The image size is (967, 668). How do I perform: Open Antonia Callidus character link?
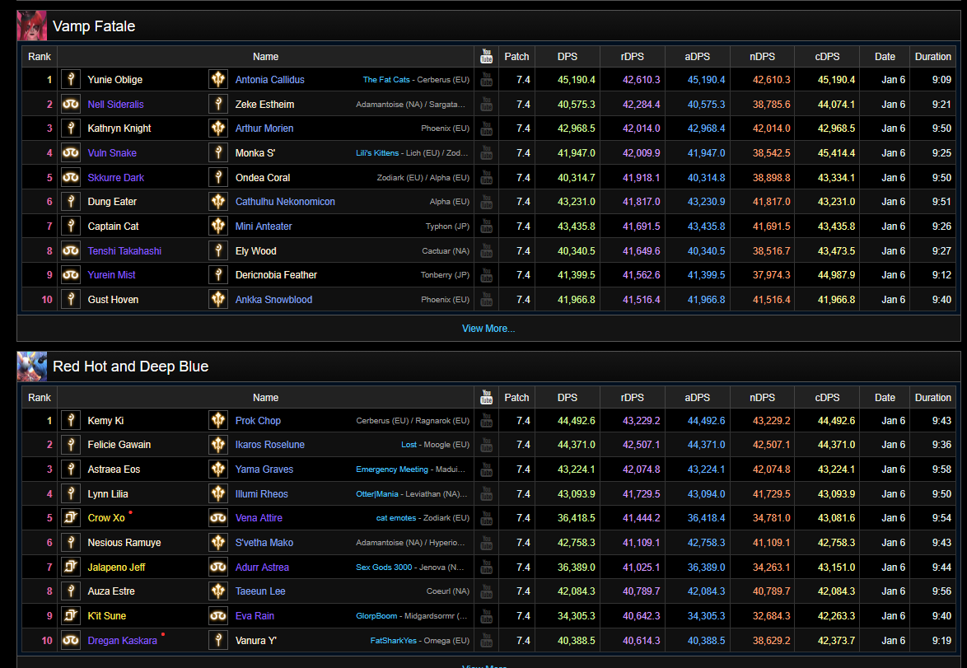(269, 80)
